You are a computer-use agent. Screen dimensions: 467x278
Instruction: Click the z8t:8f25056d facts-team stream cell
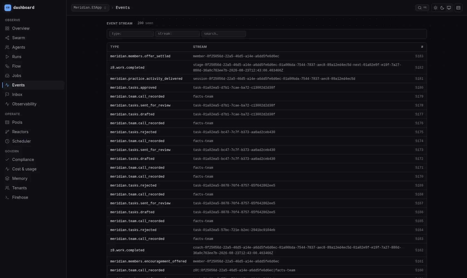(x=244, y=270)
